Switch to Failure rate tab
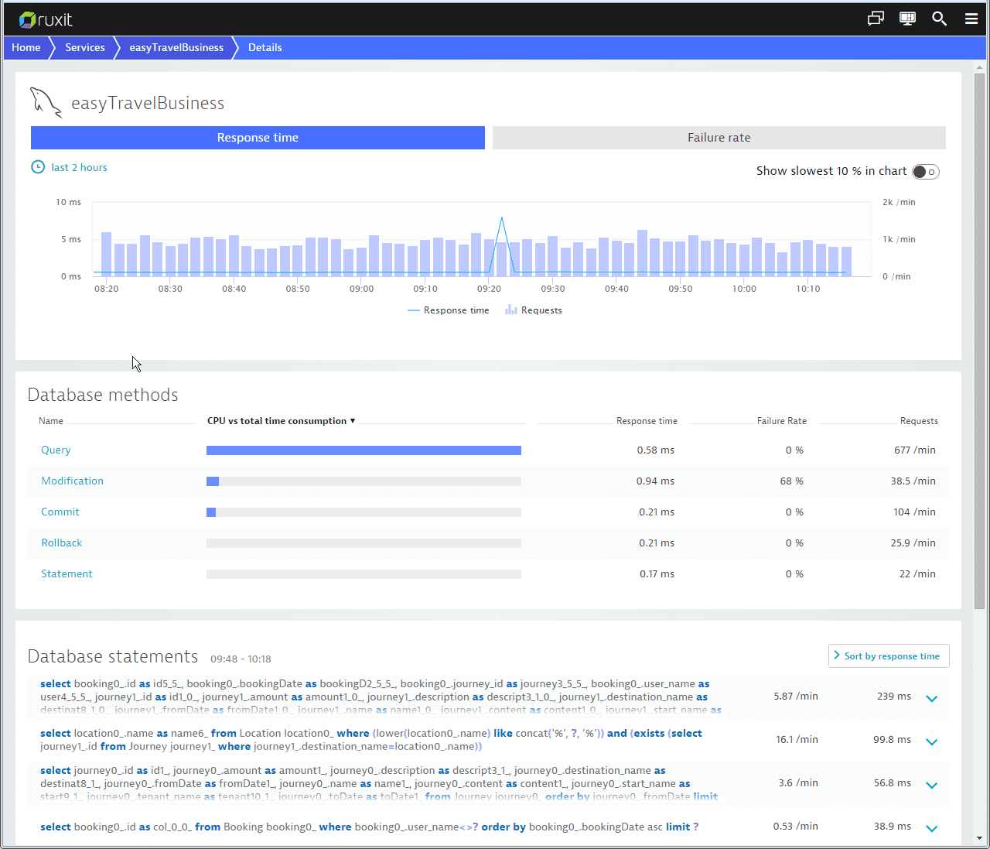This screenshot has width=990, height=849. click(x=719, y=138)
